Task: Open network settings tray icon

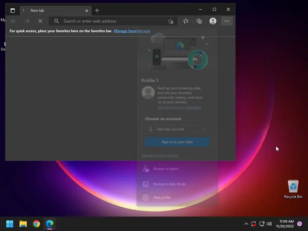Action: point(262,224)
